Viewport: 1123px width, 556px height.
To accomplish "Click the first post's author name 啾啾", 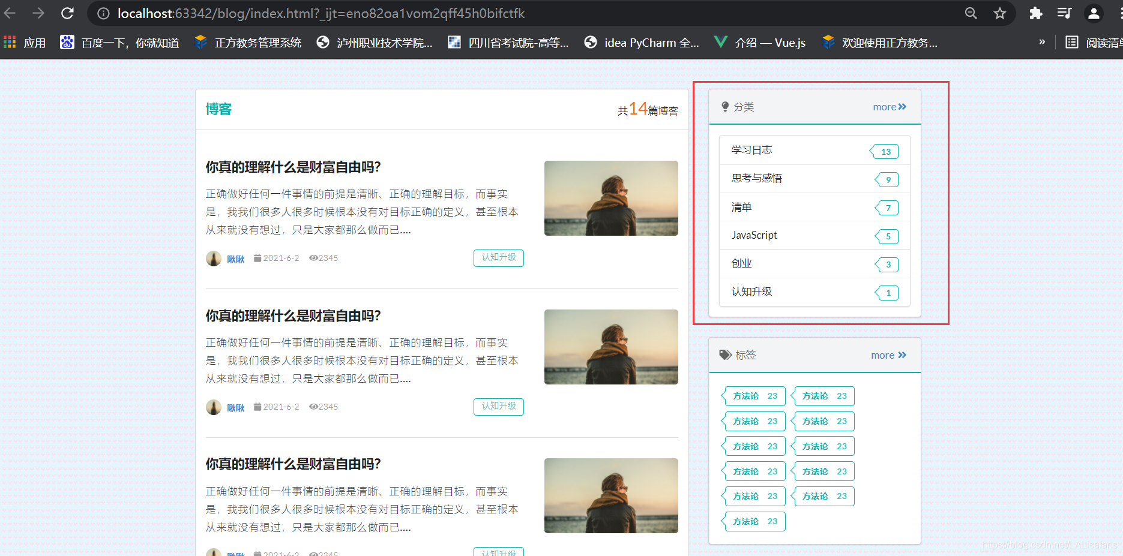I will coord(236,259).
